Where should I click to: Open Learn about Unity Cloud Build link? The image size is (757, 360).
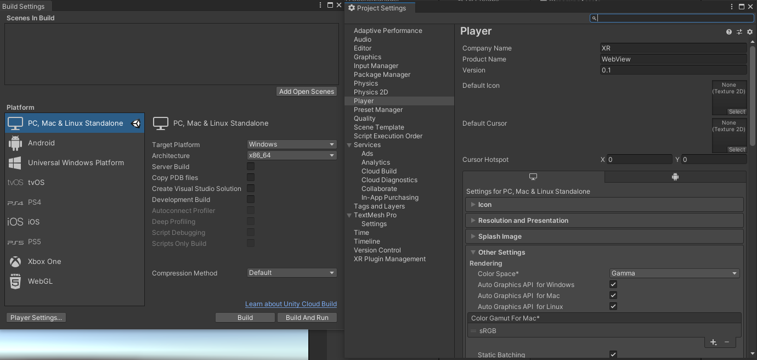pyautogui.click(x=291, y=304)
